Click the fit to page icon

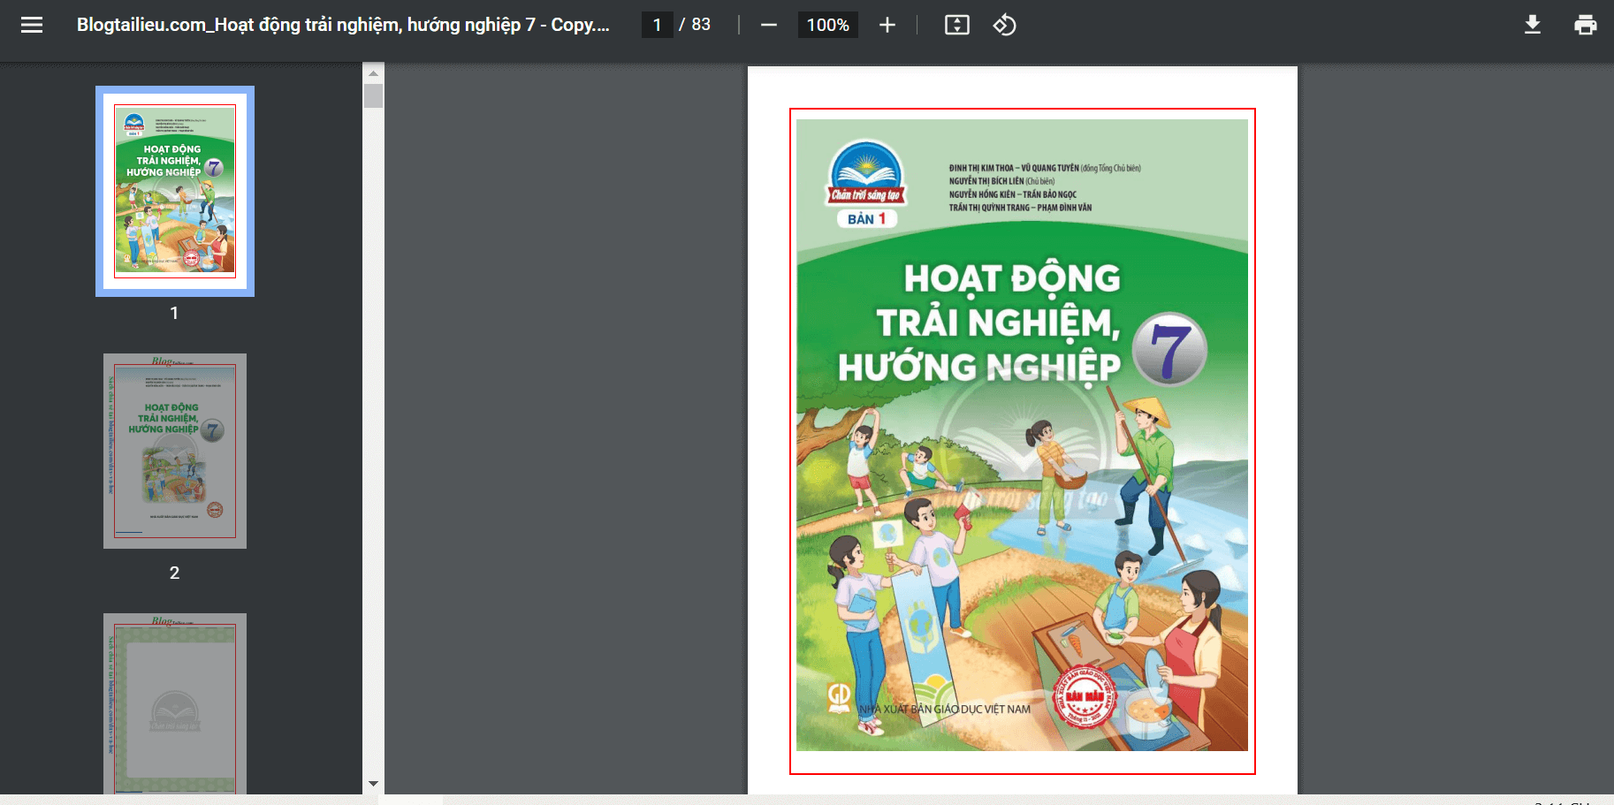coord(957,25)
